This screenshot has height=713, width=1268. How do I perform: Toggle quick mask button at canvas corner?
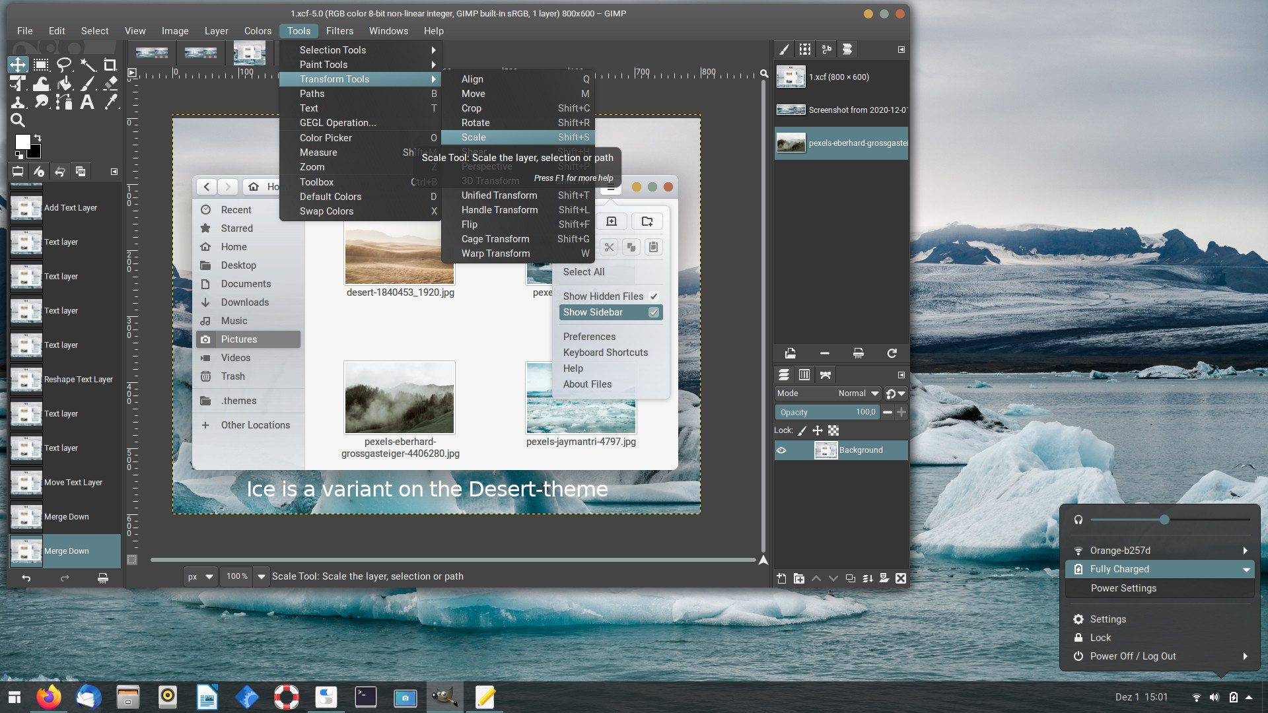132,560
